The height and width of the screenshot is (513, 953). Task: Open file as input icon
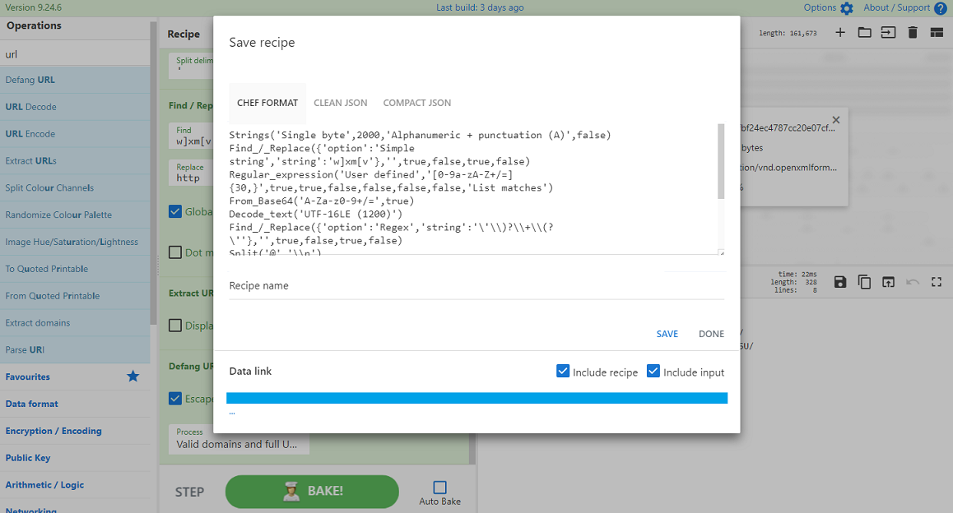888,33
